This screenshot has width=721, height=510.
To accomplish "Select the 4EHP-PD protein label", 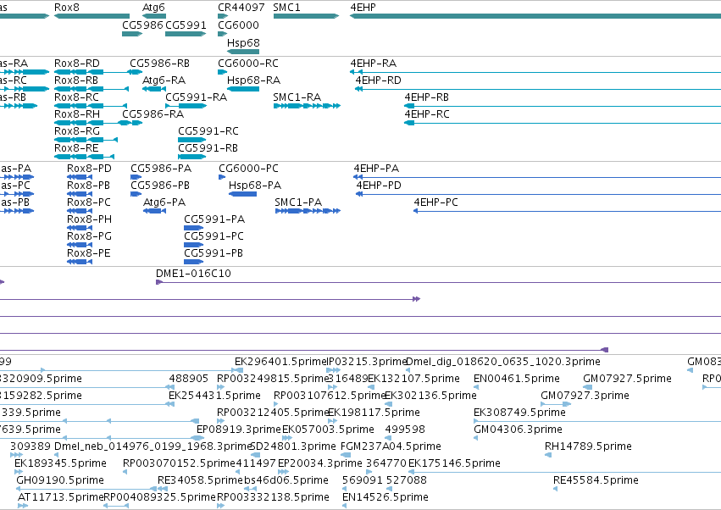I will coord(379,186).
